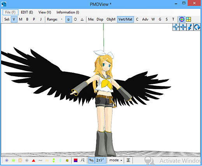The height and width of the screenshot is (166, 202).
Task: Select the point range mode dot
Action: (x=62, y=20)
